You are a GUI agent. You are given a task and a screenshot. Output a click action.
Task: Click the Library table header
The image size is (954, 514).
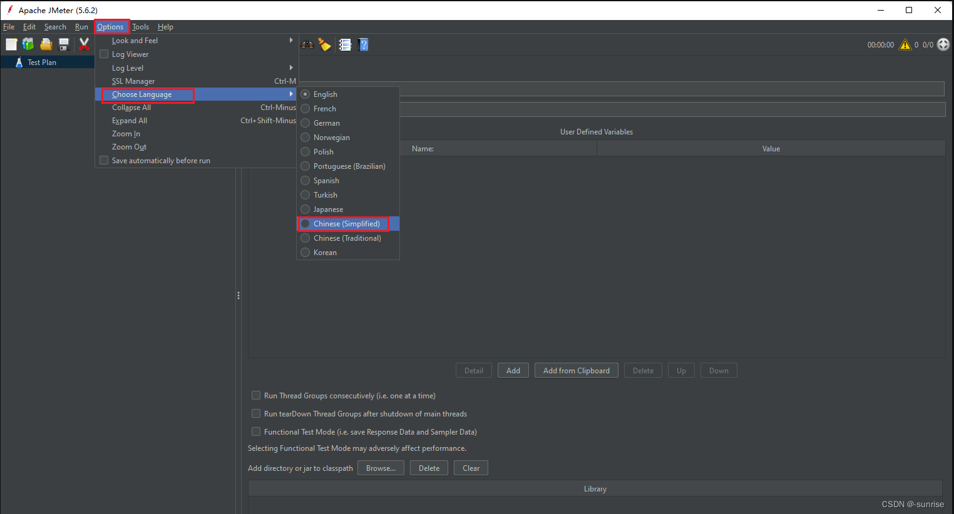[x=595, y=489]
